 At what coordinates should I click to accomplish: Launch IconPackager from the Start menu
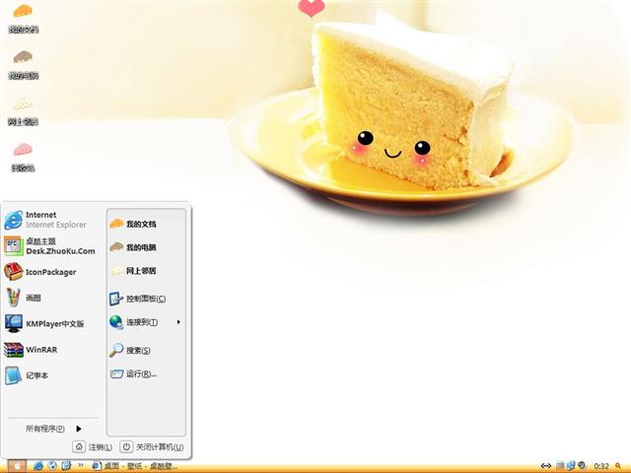click(50, 272)
